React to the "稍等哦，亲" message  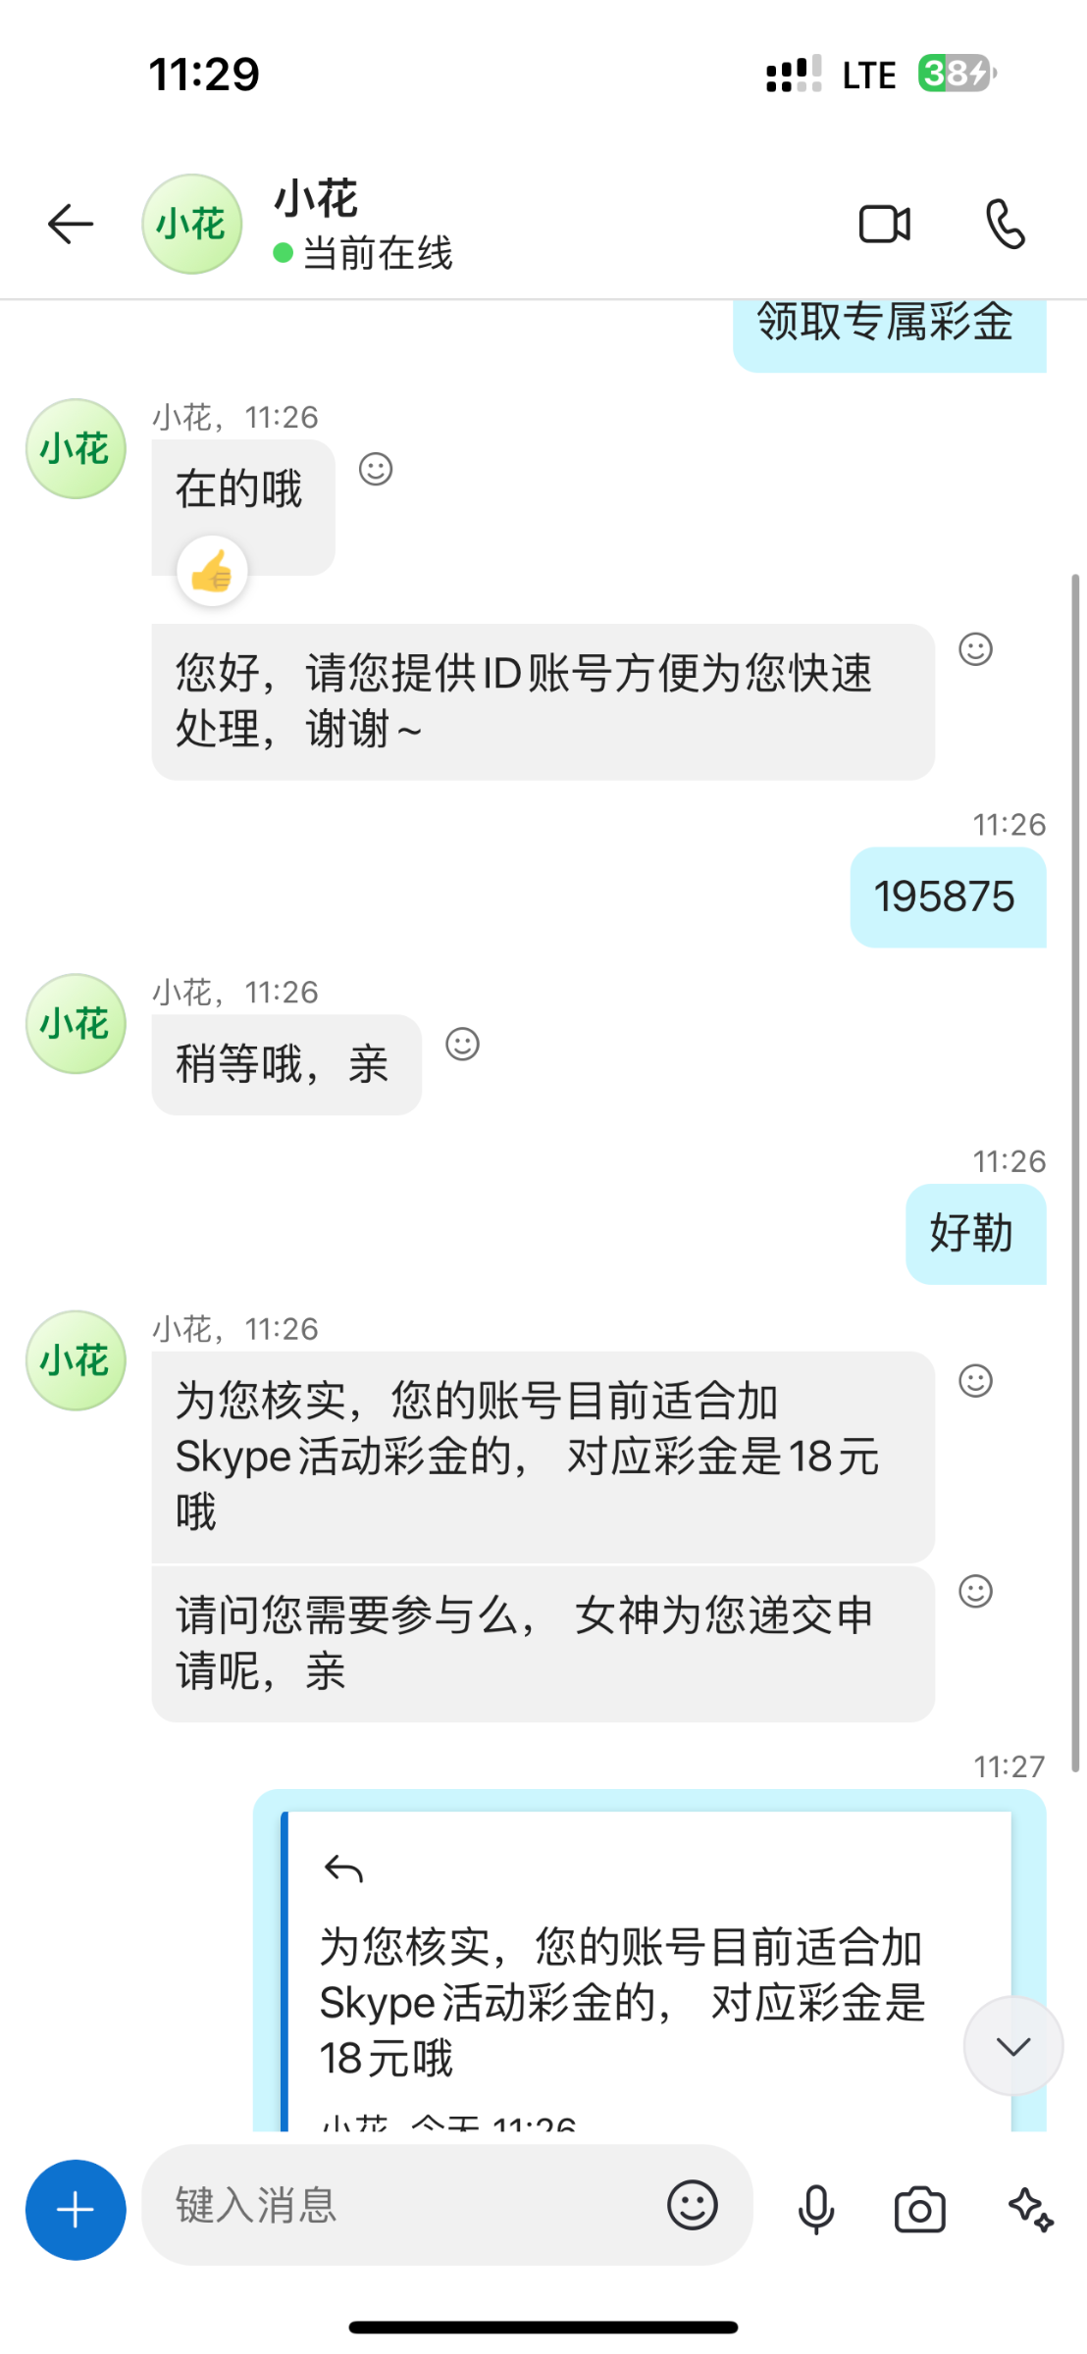tap(462, 1044)
